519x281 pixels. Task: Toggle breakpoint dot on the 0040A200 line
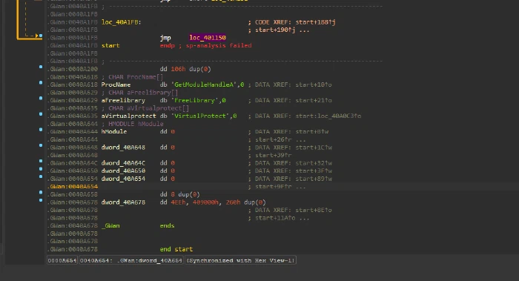pos(41,67)
